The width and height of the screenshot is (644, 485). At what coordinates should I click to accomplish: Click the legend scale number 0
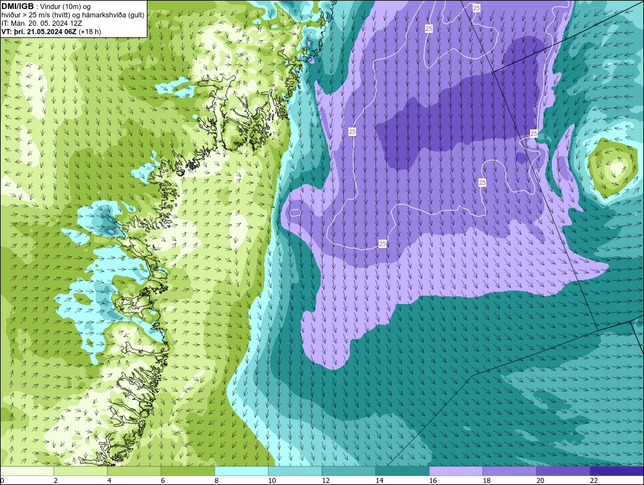click(2, 480)
